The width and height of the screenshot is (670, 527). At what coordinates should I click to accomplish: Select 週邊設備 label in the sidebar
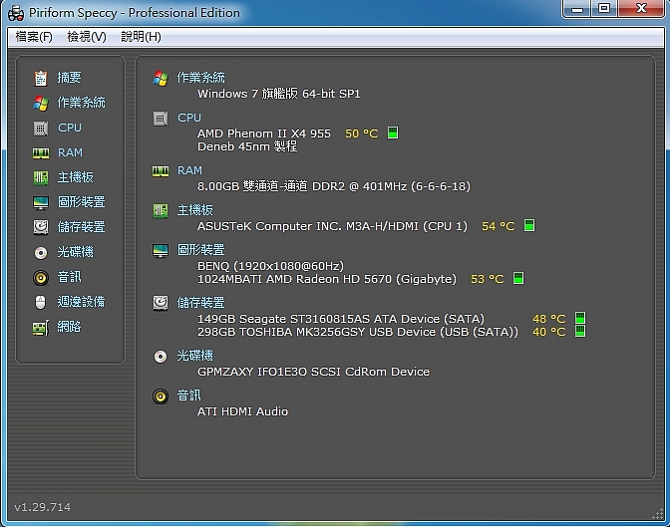pos(81,302)
